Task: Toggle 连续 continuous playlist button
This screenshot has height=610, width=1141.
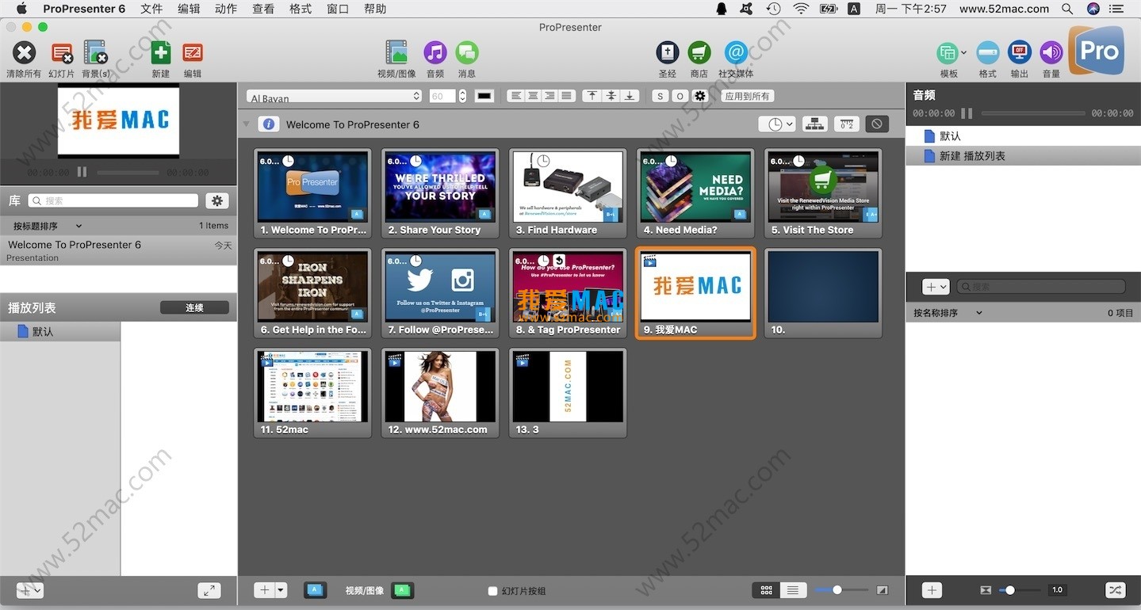Action: point(194,307)
